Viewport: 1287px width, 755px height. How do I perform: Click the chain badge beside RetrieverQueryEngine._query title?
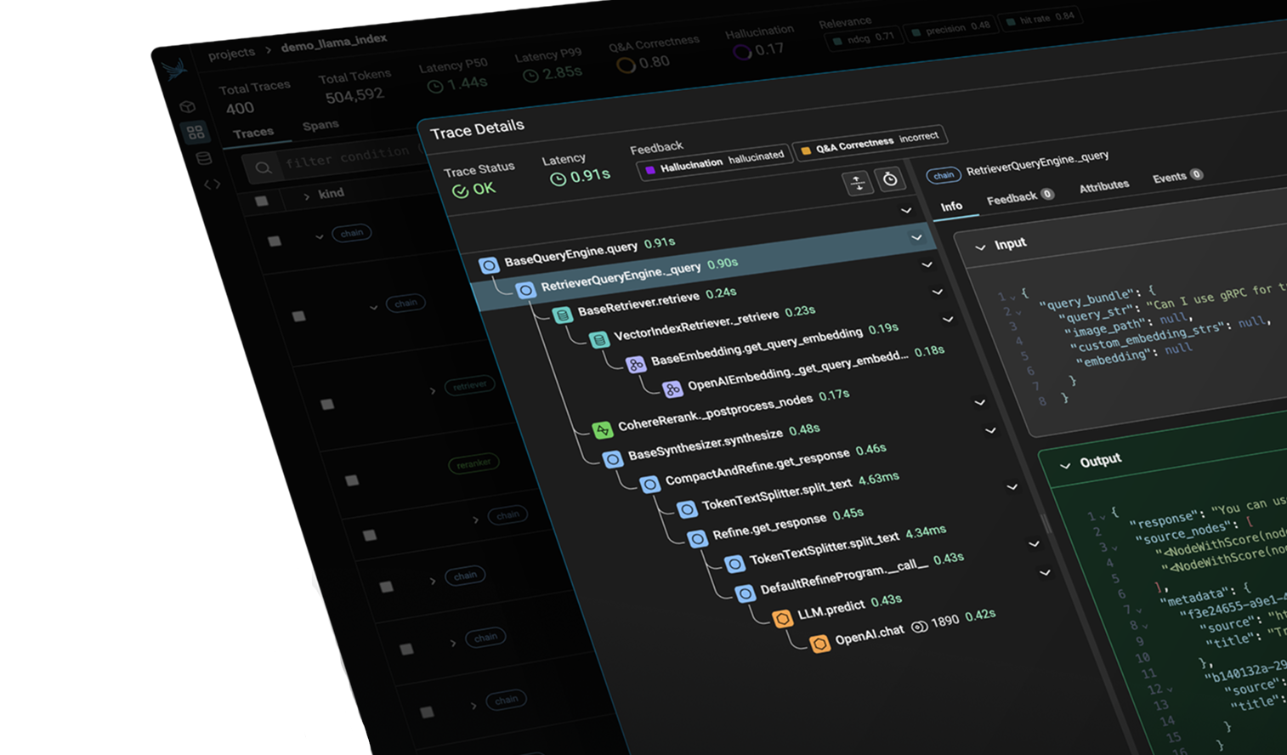click(x=944, y=175)
